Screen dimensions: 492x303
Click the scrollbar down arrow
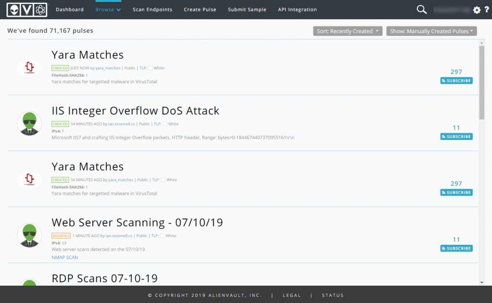[481, 282]
